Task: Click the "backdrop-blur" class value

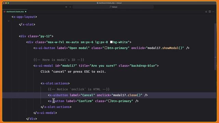Action: [x=143, y=66]
